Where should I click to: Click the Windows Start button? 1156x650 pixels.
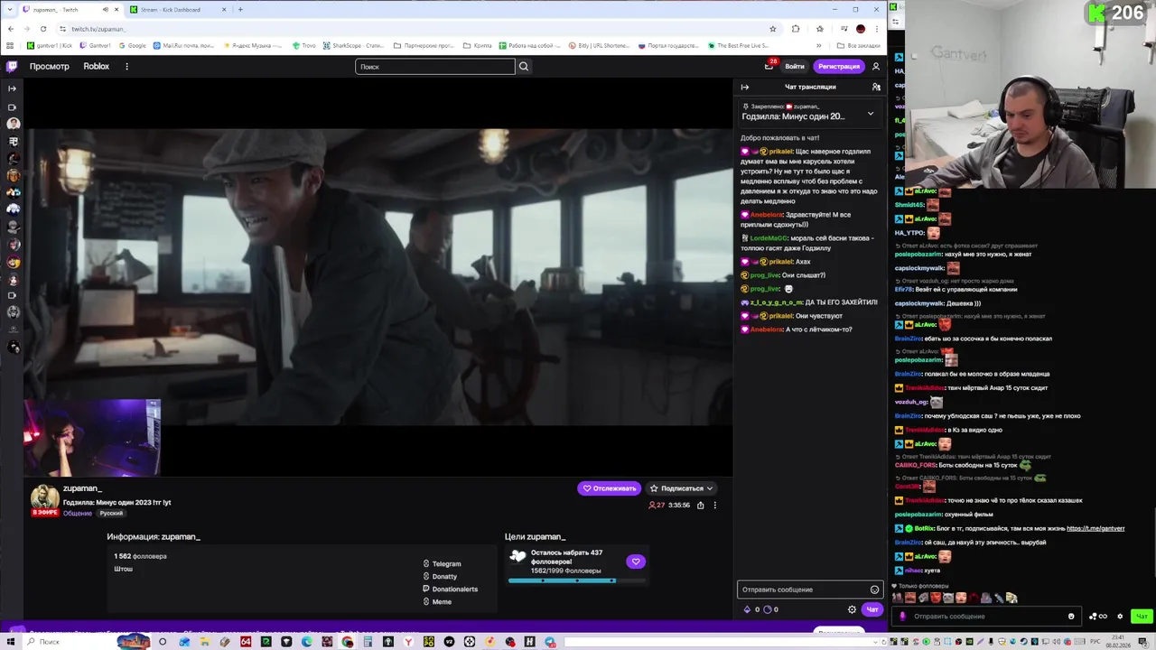click(x=11, y=642)
